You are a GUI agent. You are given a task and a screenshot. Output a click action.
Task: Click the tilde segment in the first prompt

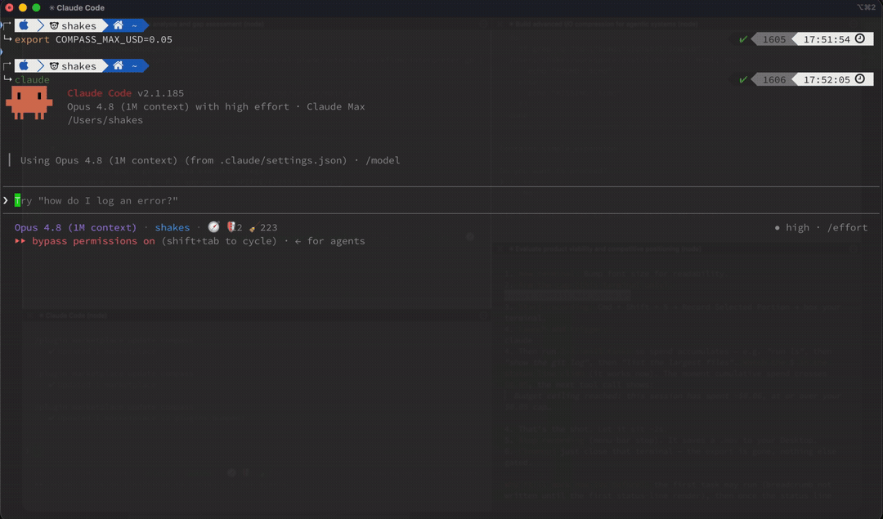click(135, 26)
